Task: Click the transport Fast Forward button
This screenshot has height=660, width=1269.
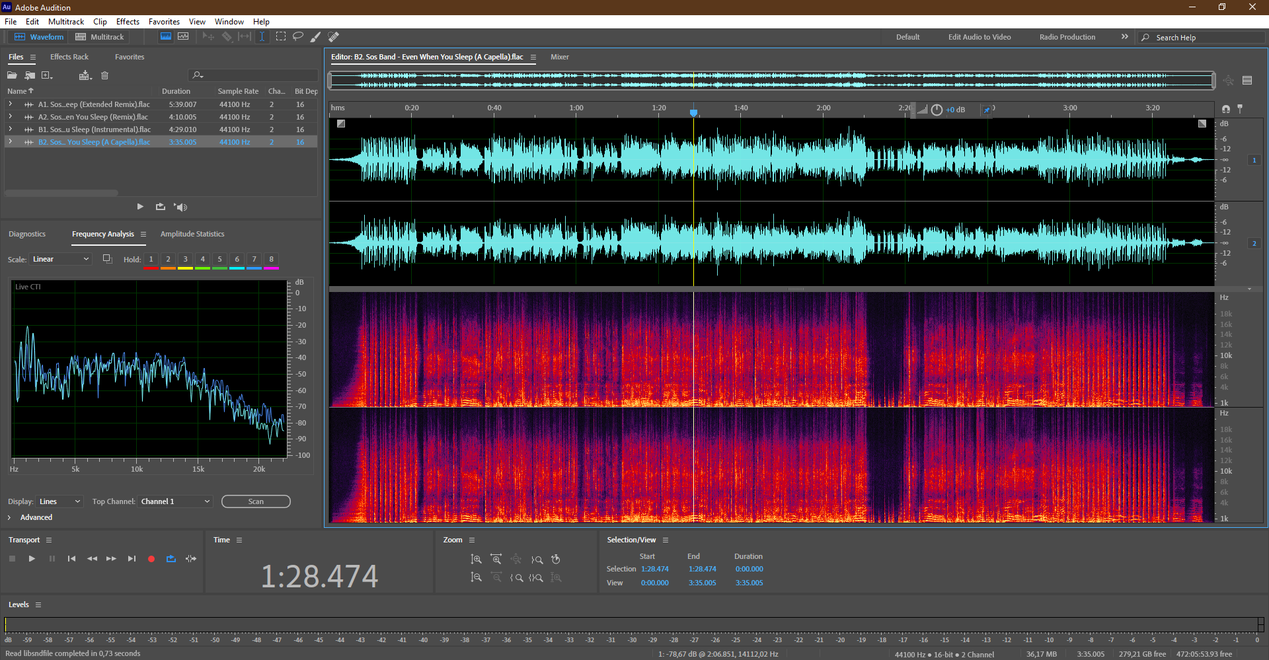Action: [x=111, y=559]
